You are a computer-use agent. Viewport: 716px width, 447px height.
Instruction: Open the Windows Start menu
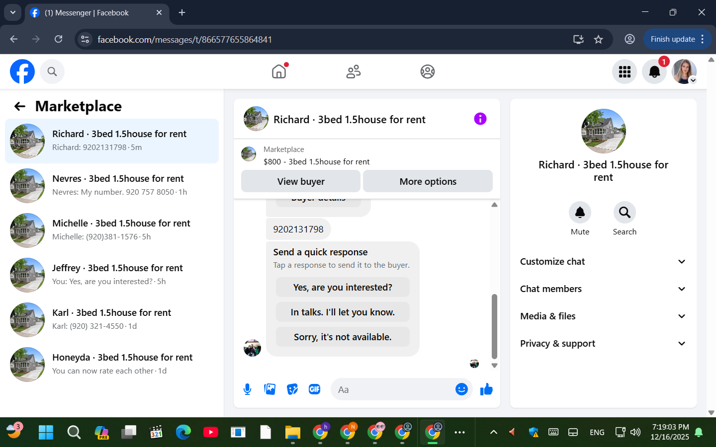pos(46,432)
